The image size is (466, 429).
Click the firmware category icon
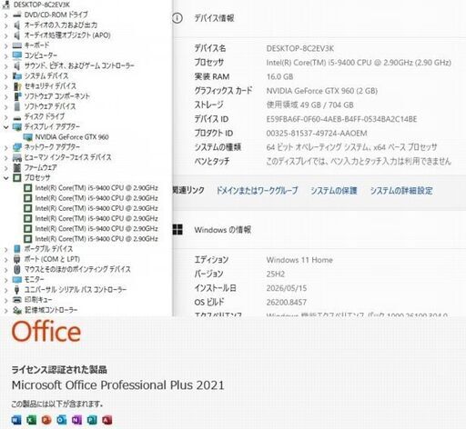[17, 167]
